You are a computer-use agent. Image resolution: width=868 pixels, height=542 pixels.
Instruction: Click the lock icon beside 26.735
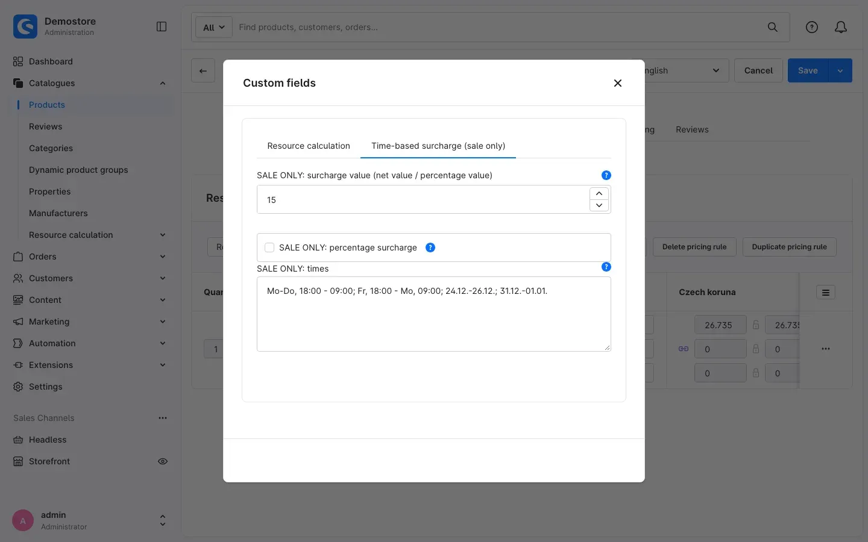tap(755, 325)
